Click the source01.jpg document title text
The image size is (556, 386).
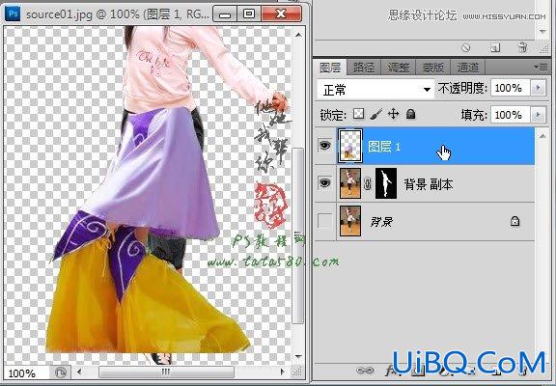pos(118,14)
